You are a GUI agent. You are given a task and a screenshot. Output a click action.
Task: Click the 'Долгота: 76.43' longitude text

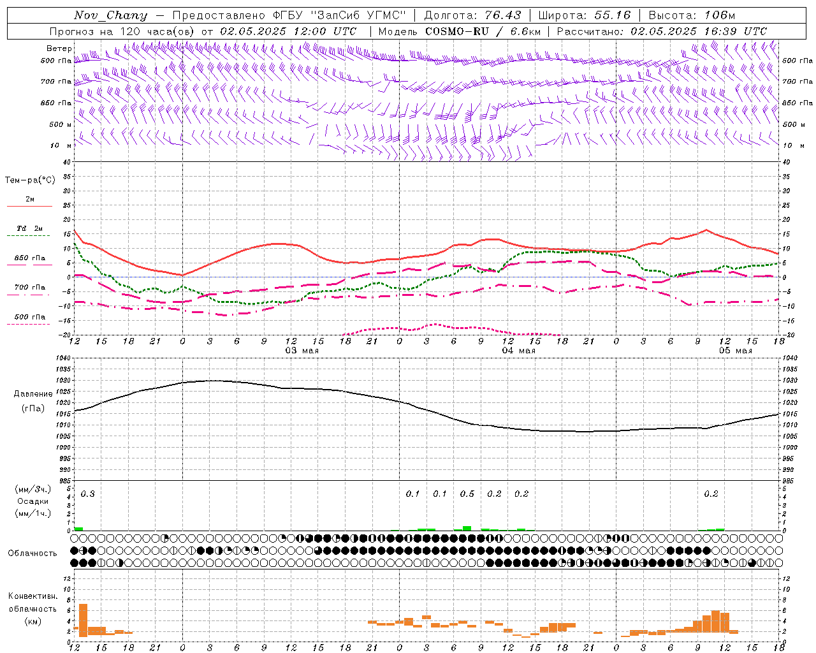[472, 15]
